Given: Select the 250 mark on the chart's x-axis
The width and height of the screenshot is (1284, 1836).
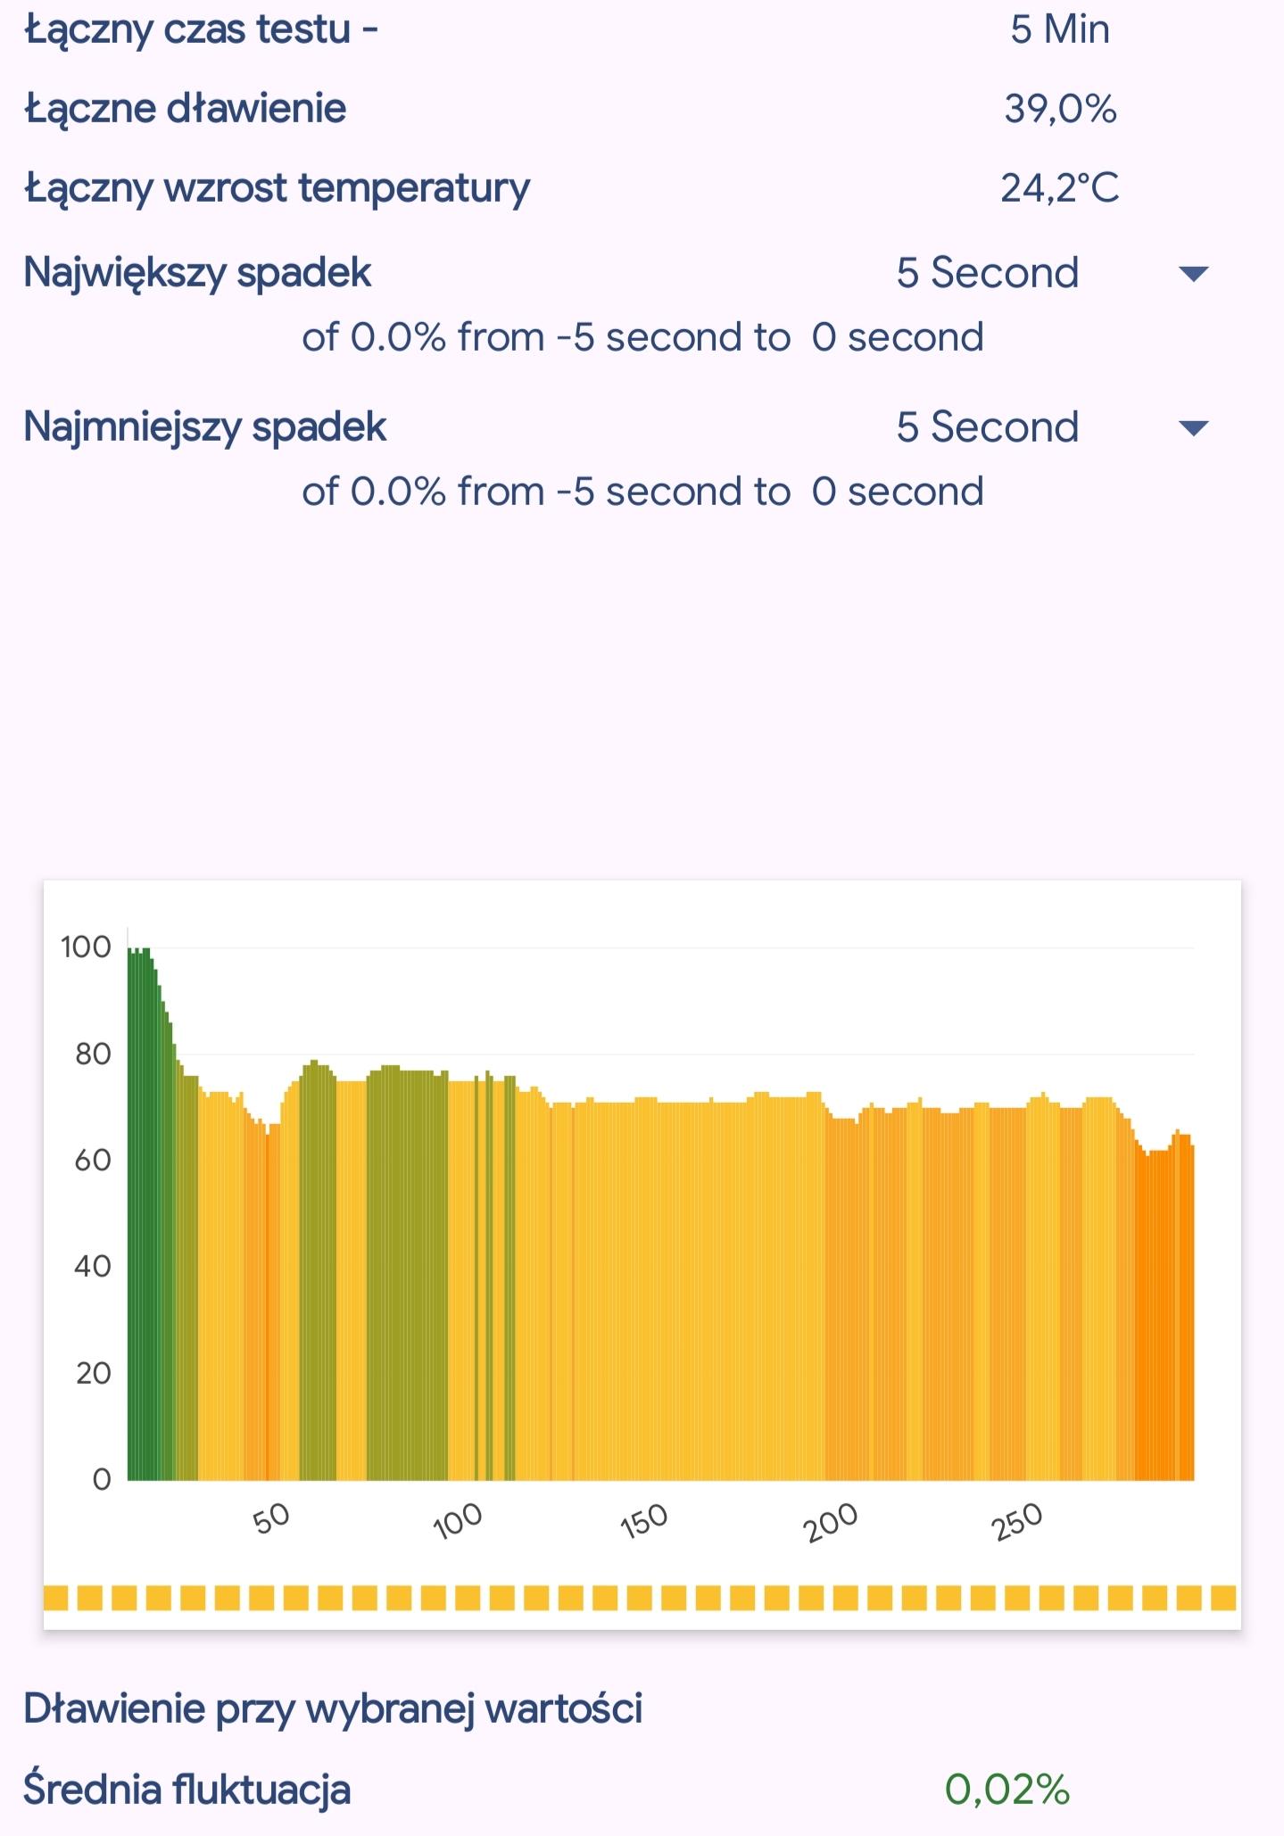Looking at the screenshot, I should coord(1017,1521).
